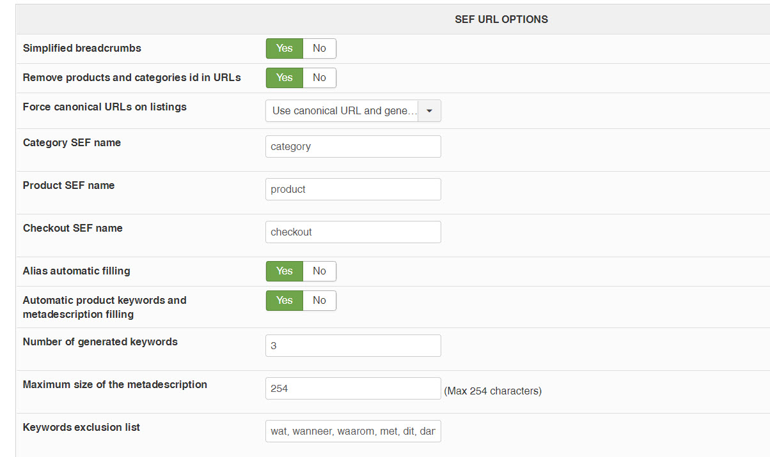The width and height of the screenshot is (770, 457).
Task: Click the Keywords exclusion list field
Action: [353, 431]
